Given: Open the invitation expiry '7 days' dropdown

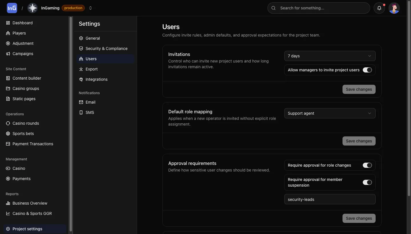Looking at the screenshot, I should coord(330,56).
